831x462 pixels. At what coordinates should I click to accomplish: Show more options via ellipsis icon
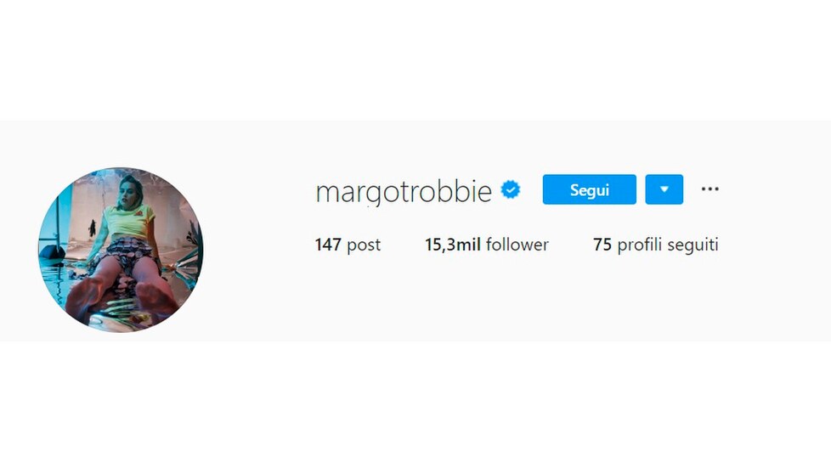point(709,189)
